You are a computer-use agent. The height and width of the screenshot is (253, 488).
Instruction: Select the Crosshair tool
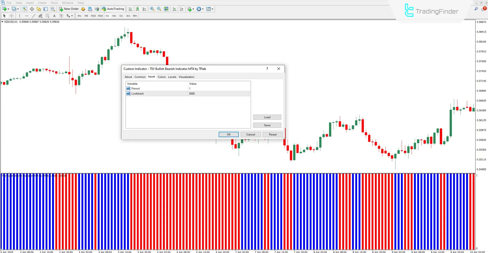[x=11, y=16]
